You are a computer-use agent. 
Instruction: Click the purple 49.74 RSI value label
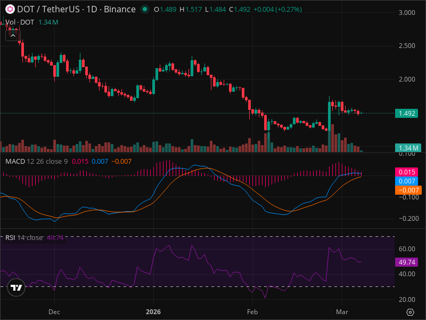[406, 262]
